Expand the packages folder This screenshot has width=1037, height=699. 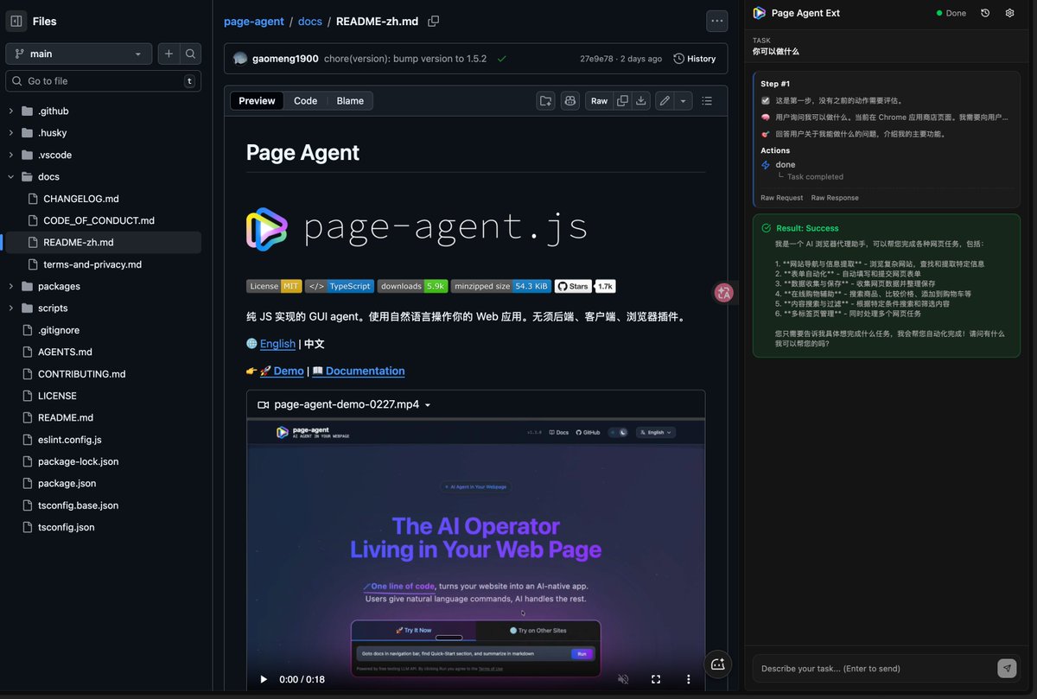point(59,287)
